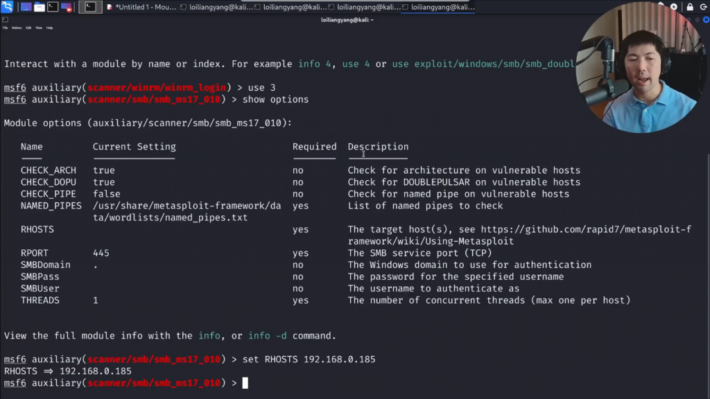Image resolution: width=710 pixels, height=399 pixels.
Task: Open the file manager panel launcher
Action: point(39,7)
